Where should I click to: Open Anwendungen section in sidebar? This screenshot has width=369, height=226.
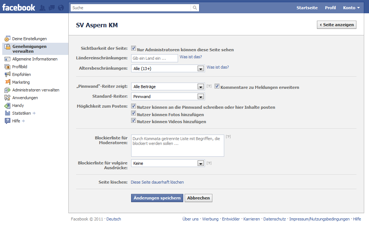click(x=25, y=98)
